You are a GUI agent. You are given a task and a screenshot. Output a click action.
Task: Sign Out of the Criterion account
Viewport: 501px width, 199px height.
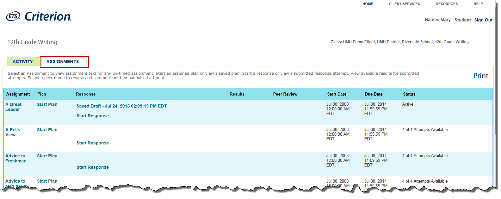point(483,20)
